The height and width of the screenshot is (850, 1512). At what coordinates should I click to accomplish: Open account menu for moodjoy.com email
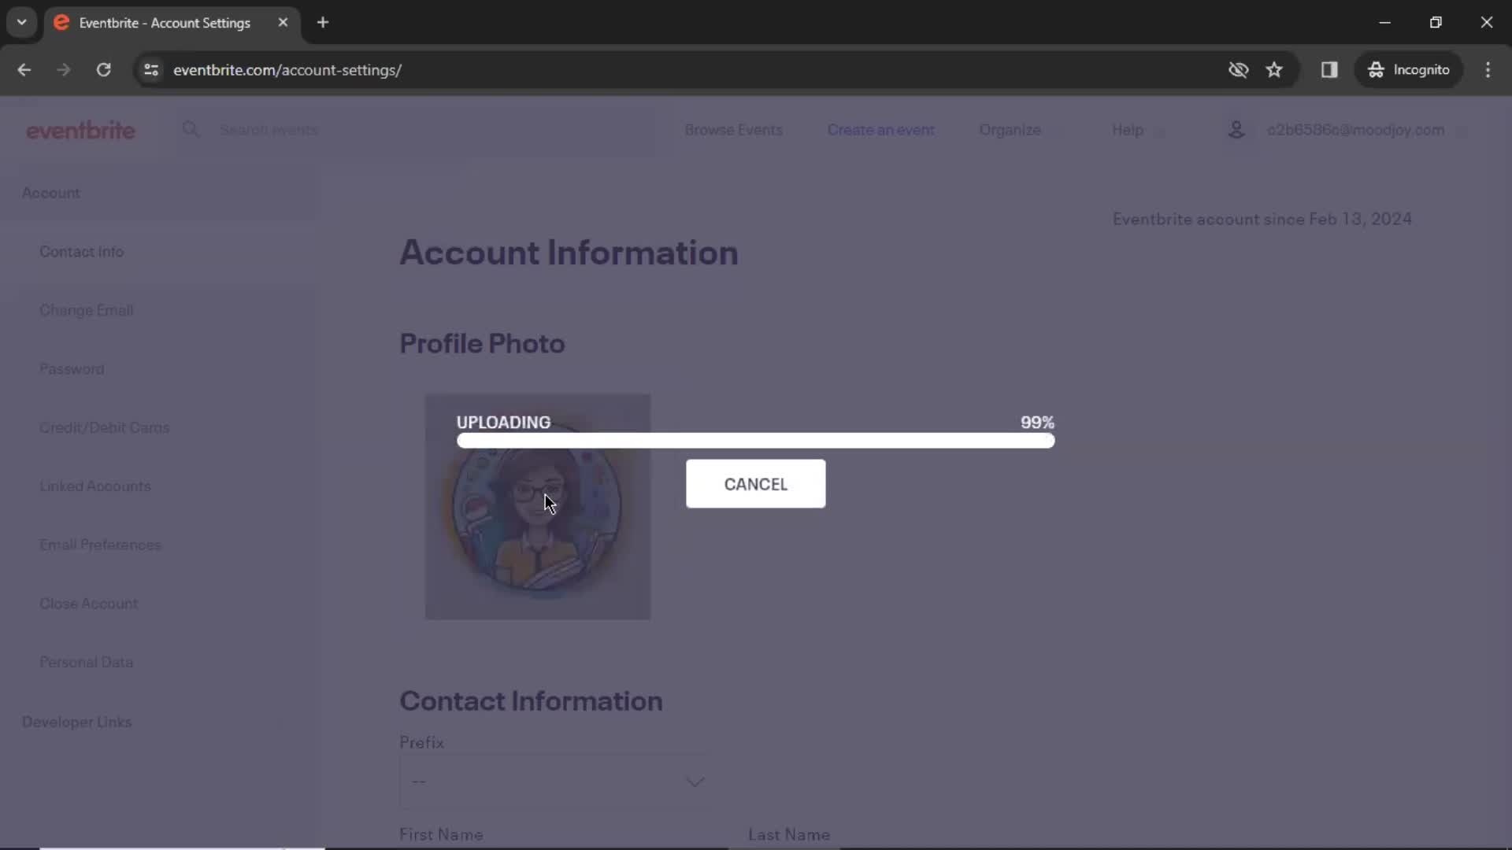(1355, 130)
